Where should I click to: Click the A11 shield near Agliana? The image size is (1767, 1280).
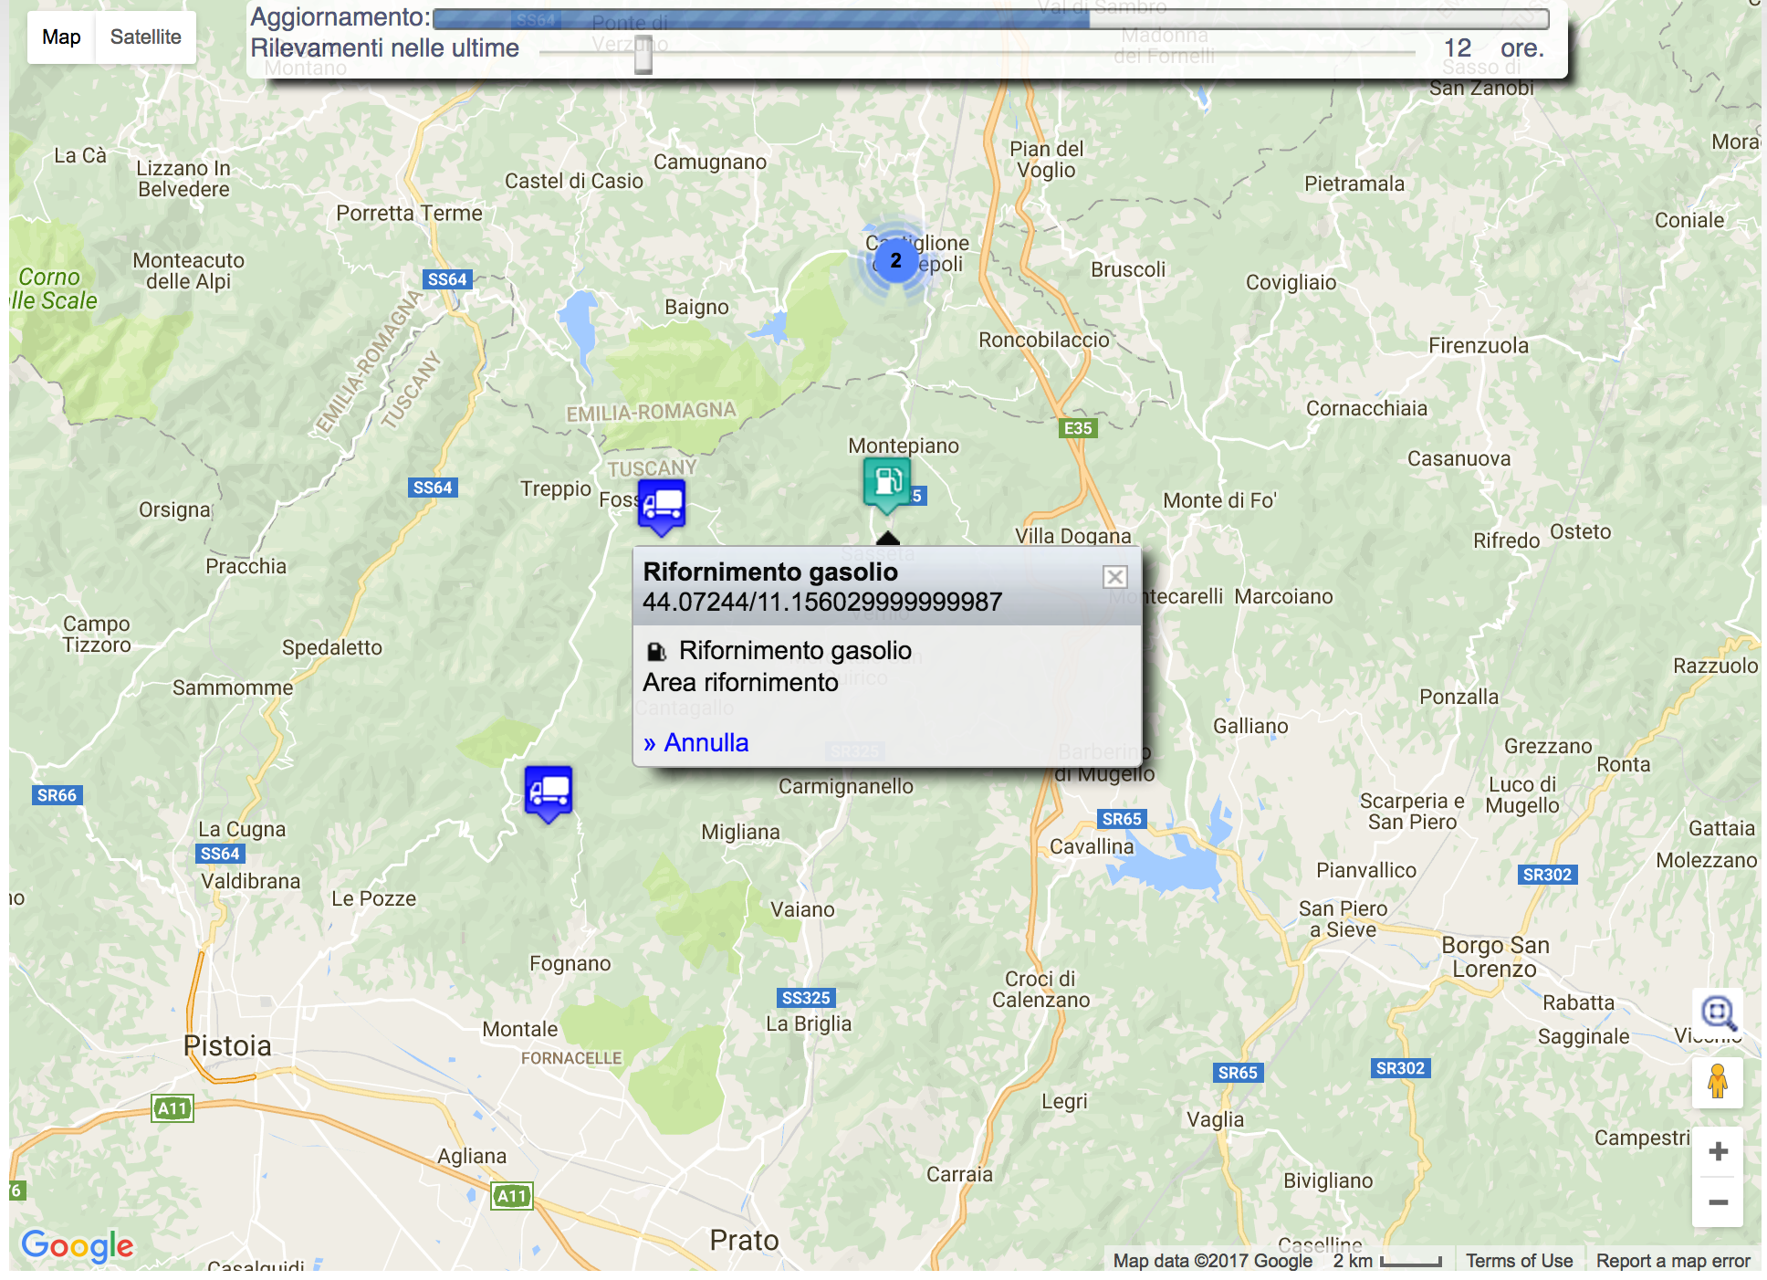coord(512,1196)
